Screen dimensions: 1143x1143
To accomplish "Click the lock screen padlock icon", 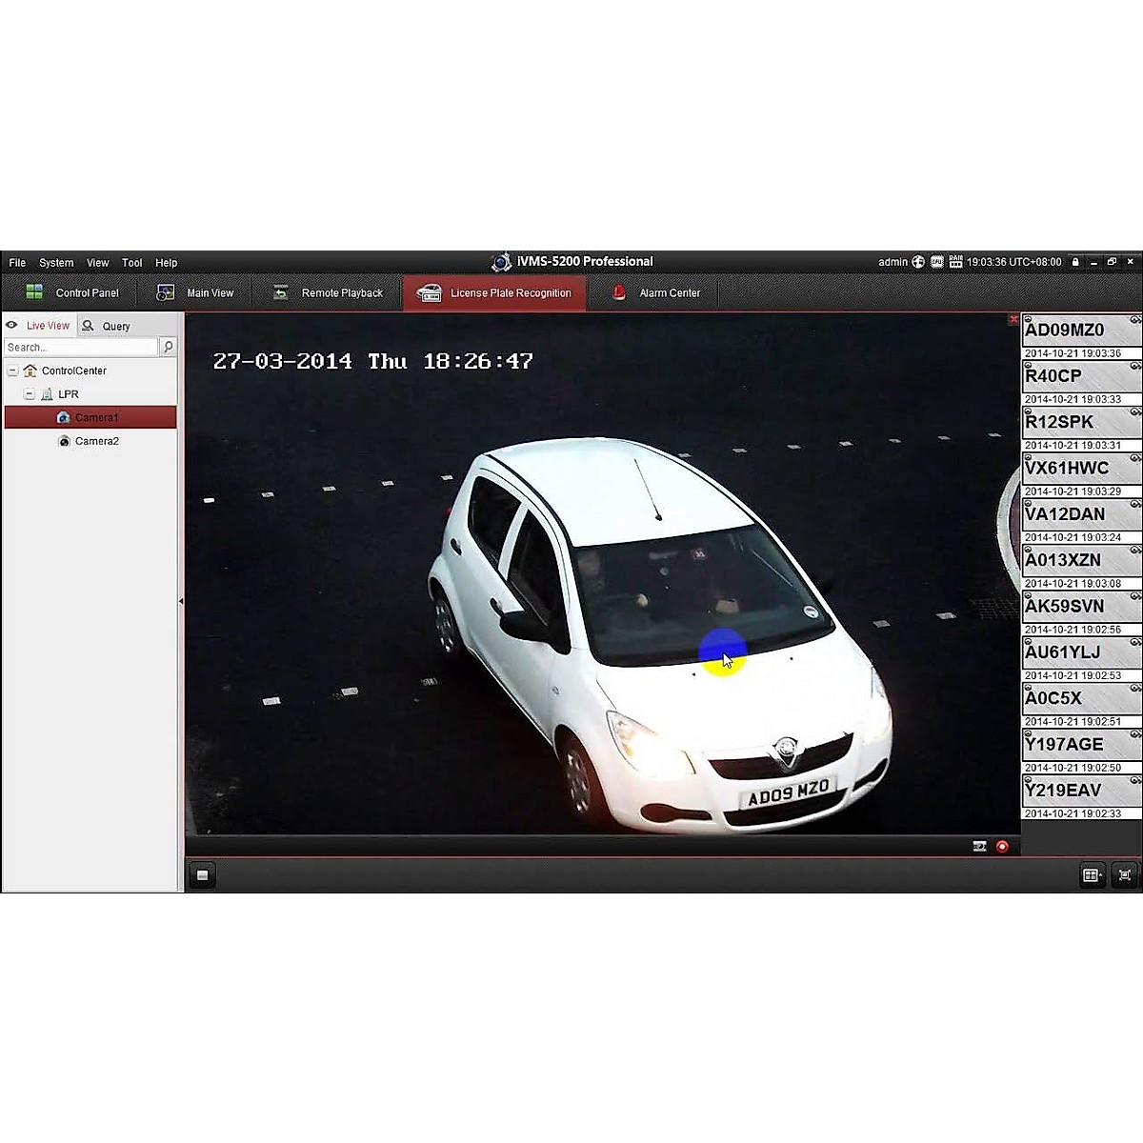I will pyautogui.click(x=1075, y=262).
